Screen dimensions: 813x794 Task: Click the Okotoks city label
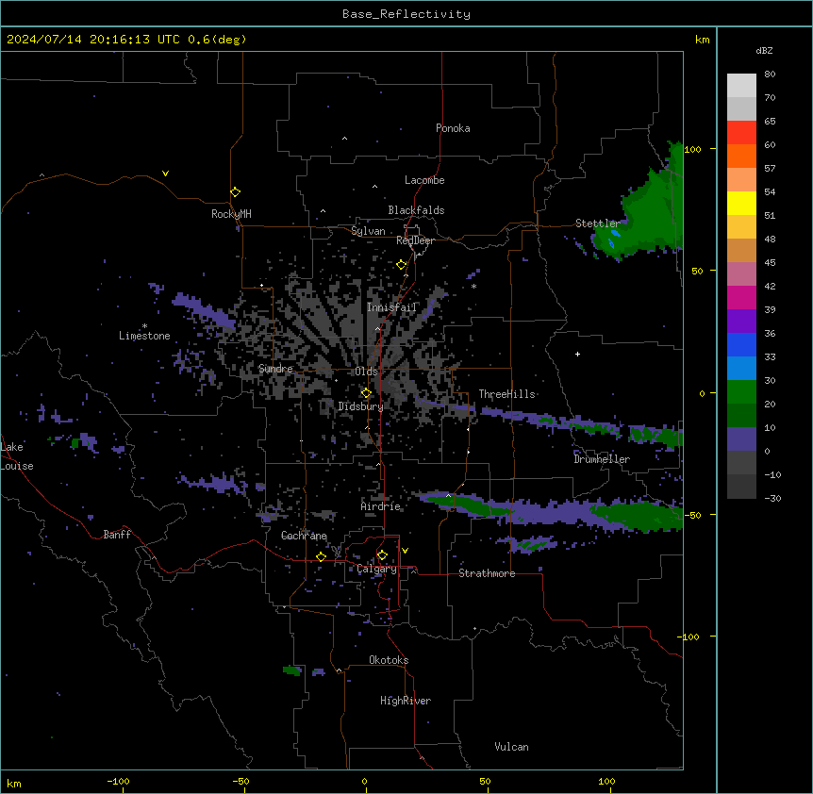(x=389, y=660)
